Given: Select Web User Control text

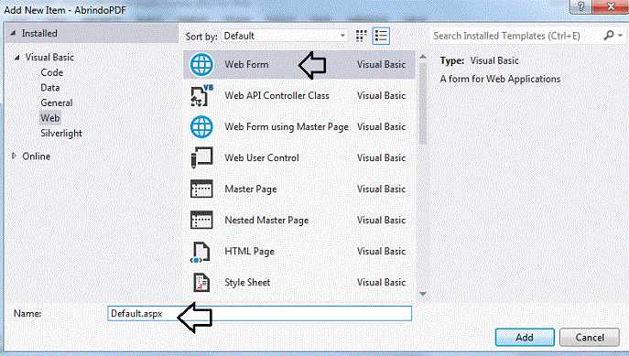Looking at the screenshot, I should 262,157.
